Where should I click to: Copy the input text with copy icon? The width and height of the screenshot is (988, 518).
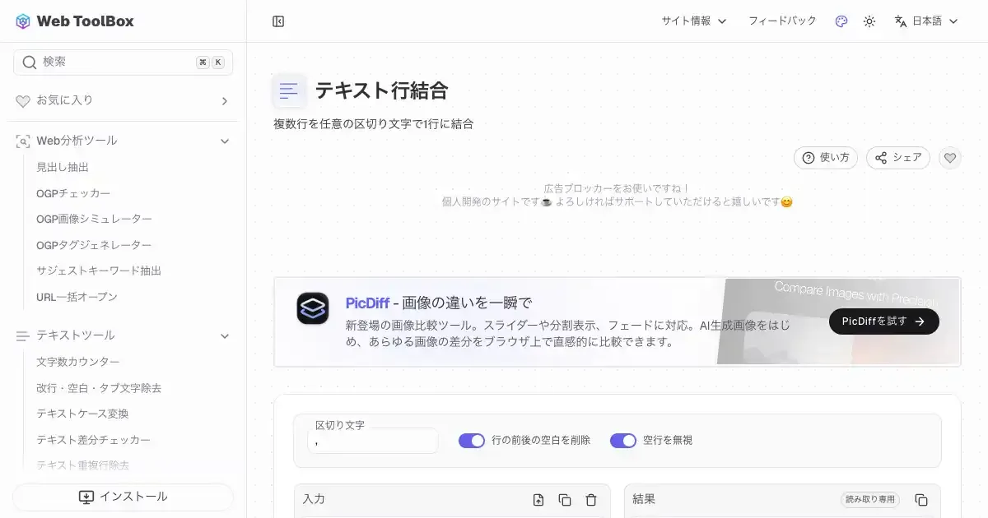(x=565, y=500)
